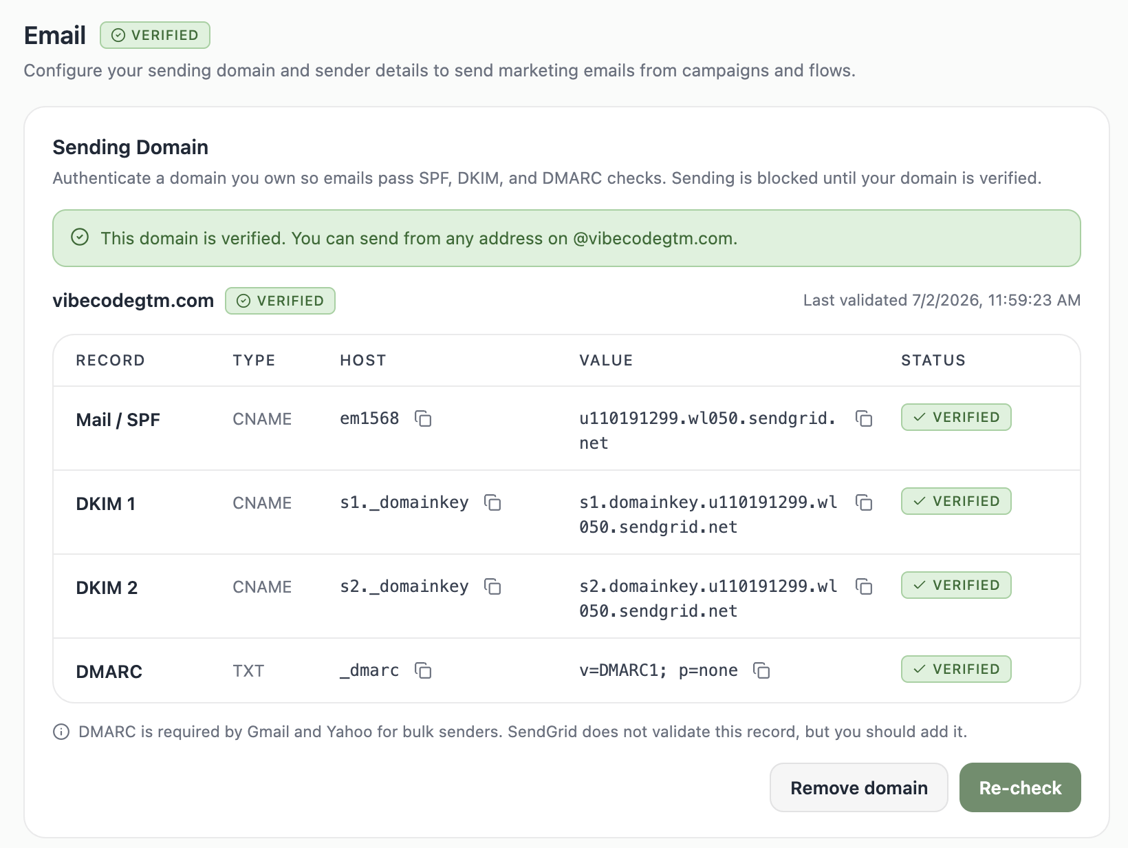1128x848 pixels.
Task: Click the DKIM 2 record label
Action: click(107, 588)
